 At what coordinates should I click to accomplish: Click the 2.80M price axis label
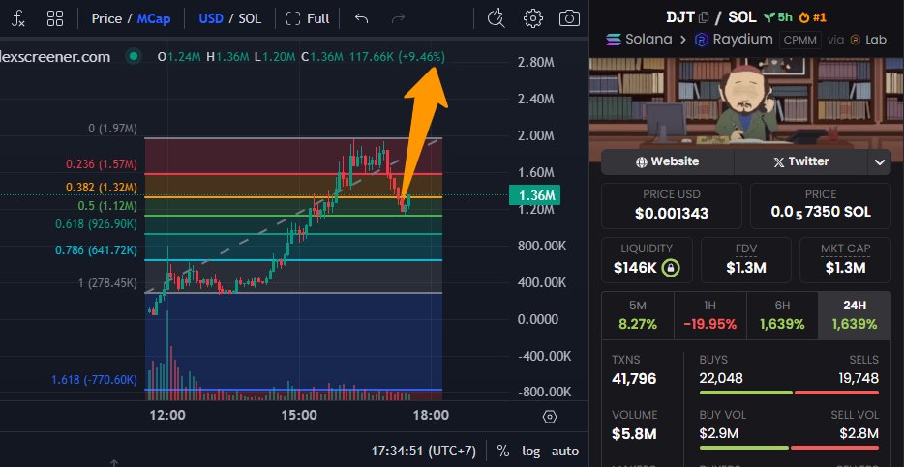pos(536,62)
